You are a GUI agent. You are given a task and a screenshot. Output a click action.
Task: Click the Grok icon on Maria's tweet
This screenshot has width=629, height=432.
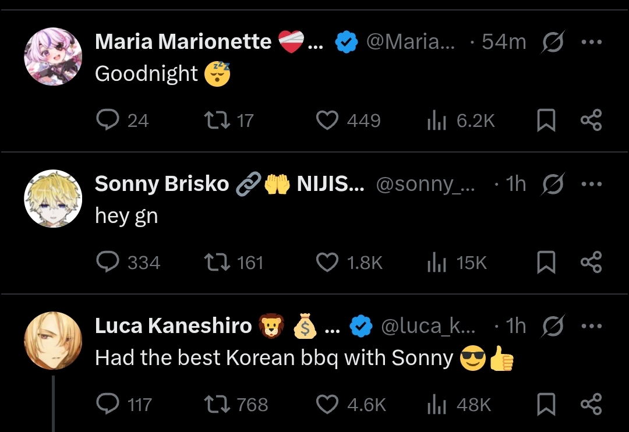coord(552,42)
